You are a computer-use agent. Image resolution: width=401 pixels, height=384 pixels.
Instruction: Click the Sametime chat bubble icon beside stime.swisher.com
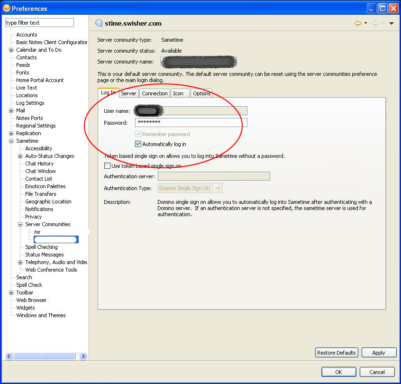pos(99,23)
